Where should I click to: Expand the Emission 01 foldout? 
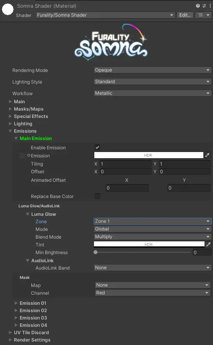16,303
